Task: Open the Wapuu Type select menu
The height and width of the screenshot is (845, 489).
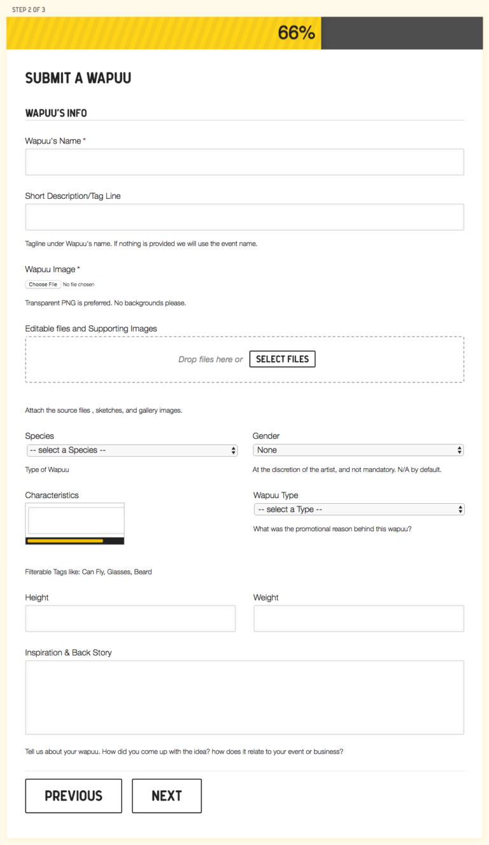Action: tap(358, 510)
